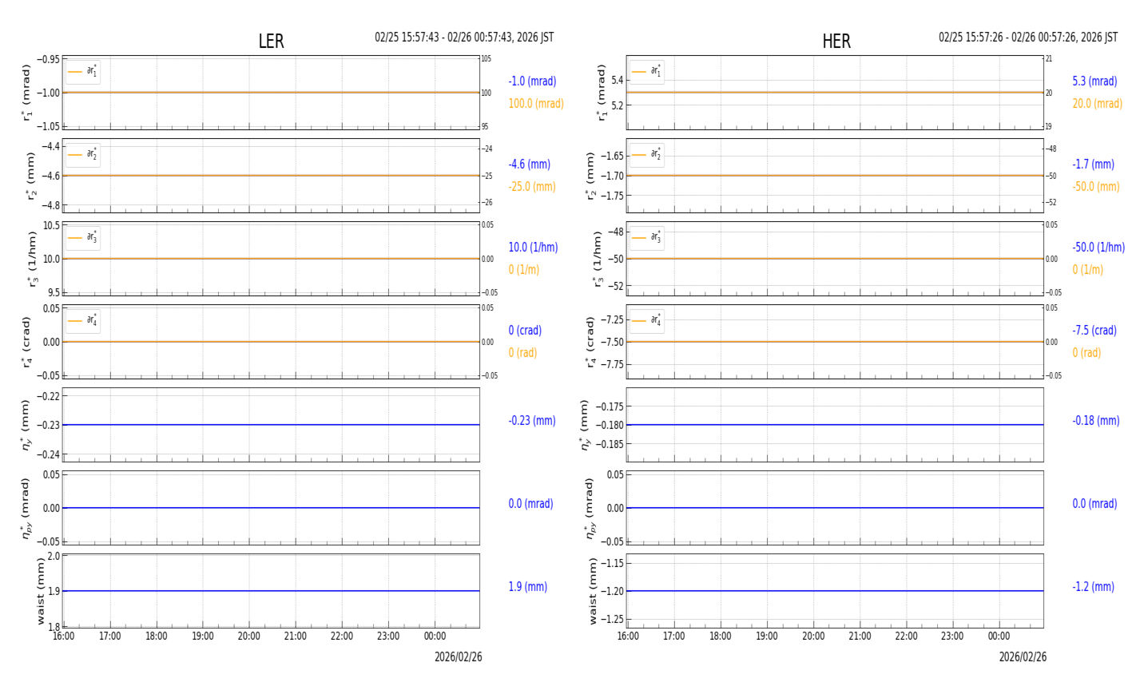The image size is (1128, 690).
Task: Click the blue -7.5 (crad) value
Action: coord(1094,331)
